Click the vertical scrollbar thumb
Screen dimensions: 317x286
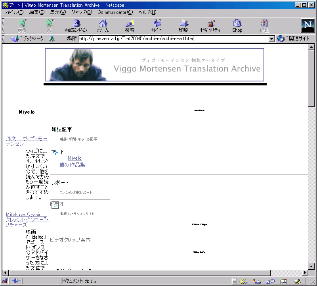tap(311, 78)
